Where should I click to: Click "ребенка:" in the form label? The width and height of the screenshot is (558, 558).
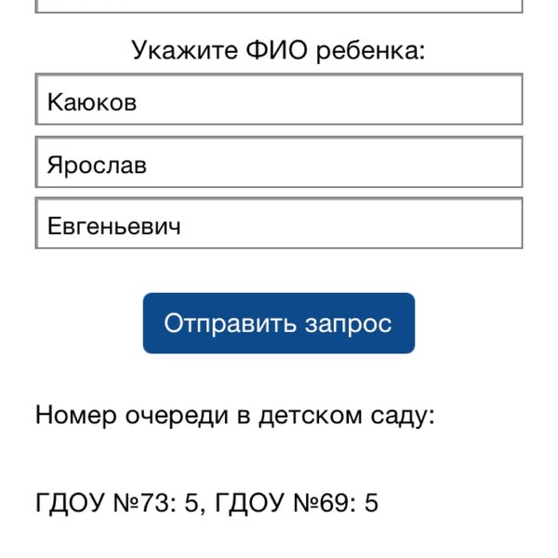pos(370,50)
